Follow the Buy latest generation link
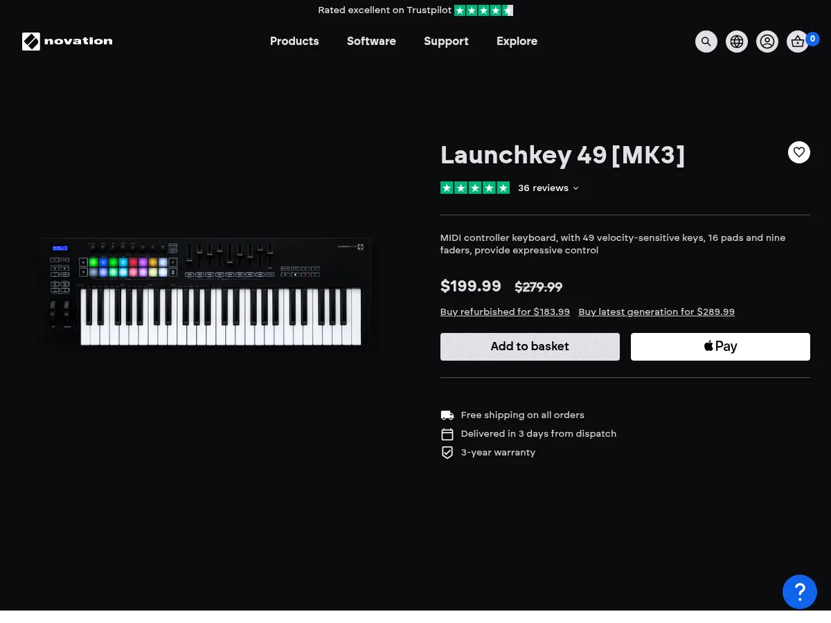831x623 pixels. 656,311
